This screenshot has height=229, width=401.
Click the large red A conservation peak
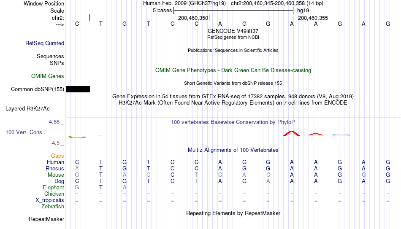pos(292,133)
